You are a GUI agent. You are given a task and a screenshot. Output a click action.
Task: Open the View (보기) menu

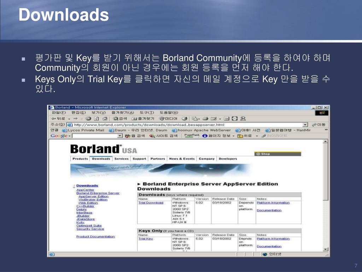click(99, 112)
